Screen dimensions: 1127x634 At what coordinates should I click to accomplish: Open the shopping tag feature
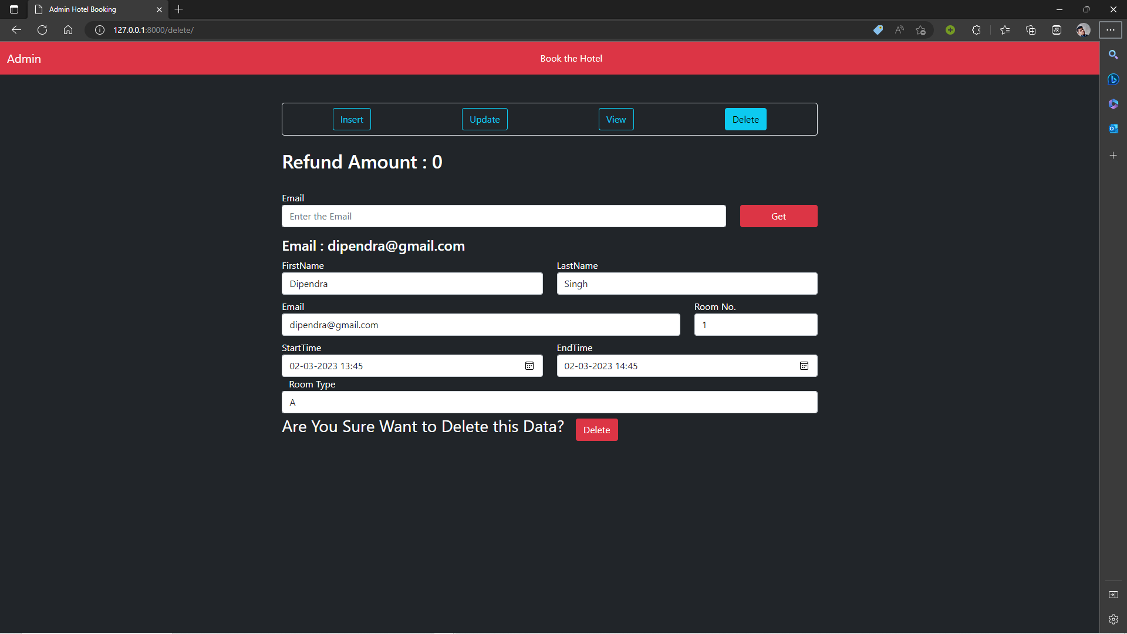pos(878,29)
